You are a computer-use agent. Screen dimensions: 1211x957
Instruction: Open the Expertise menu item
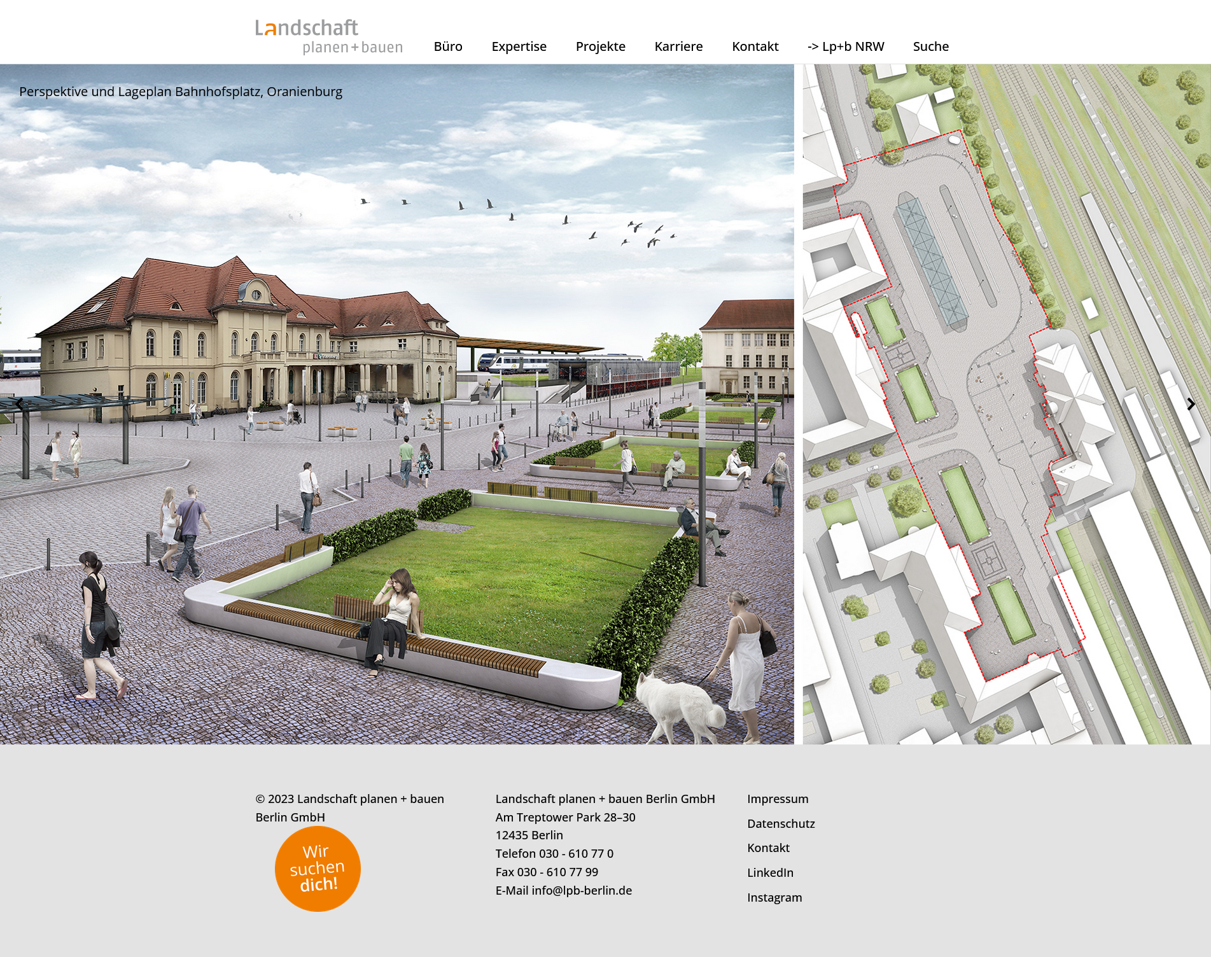(x=519, y=46)
